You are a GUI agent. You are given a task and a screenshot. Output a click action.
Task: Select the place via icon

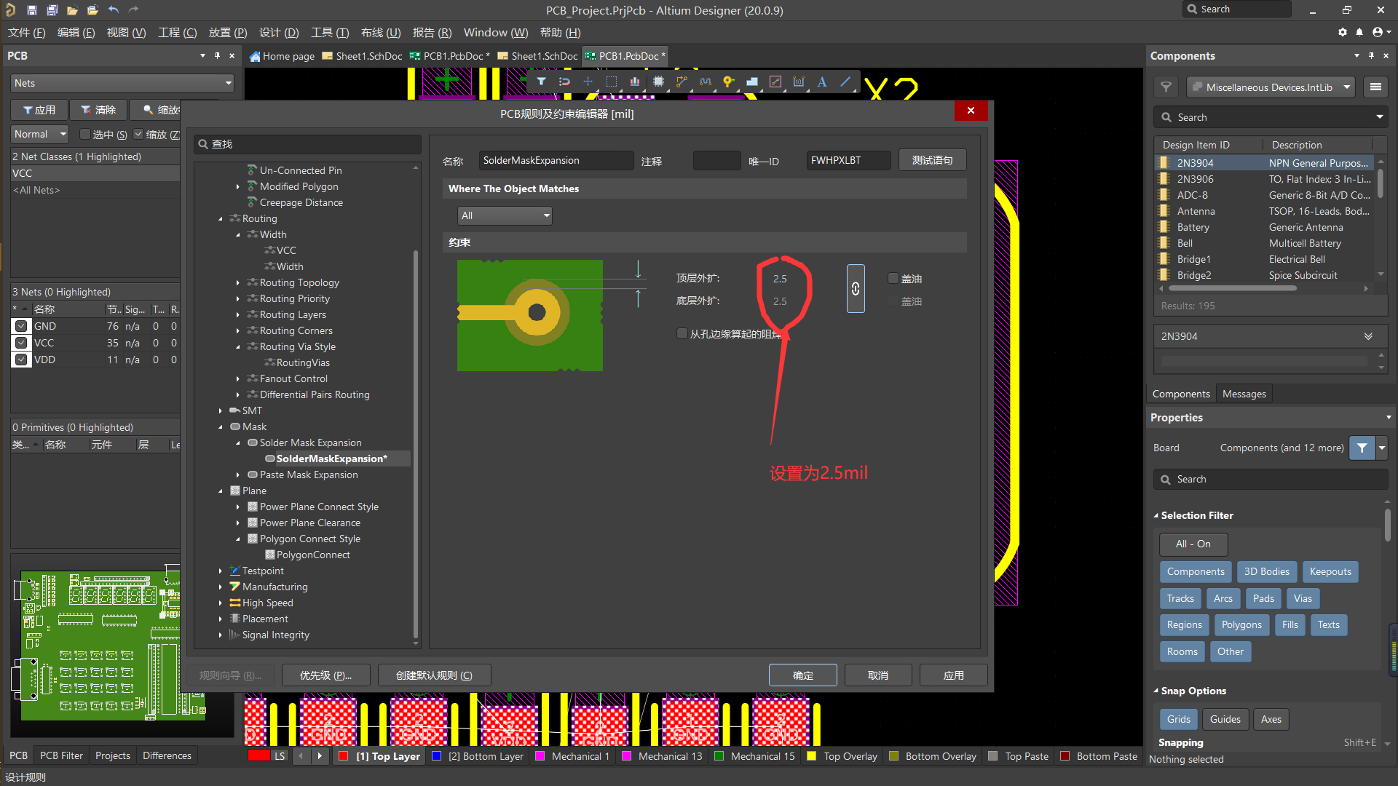point(728,82)
